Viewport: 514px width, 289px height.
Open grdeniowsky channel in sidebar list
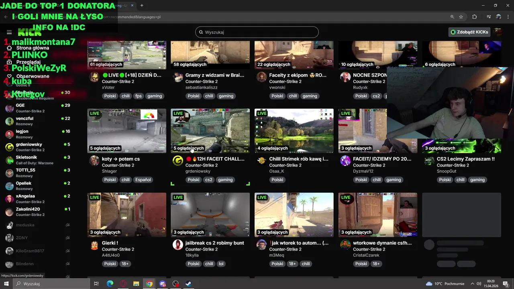(x=38, y=147)
